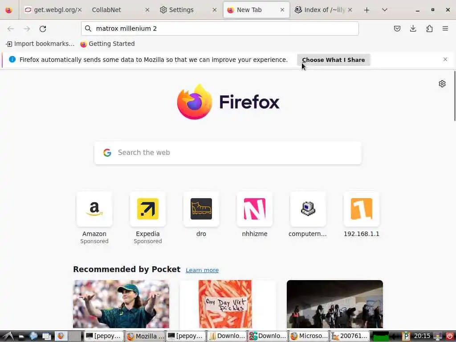The image size is (456, 342).
Task: Click Choose What I Share button
Action: click(x=333, y=60)
